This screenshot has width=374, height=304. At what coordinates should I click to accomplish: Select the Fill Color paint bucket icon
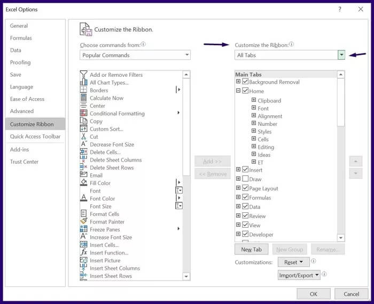click(83, 183)
